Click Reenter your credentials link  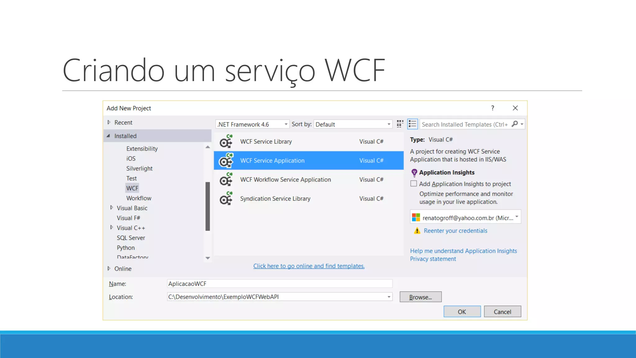[x=455, y=231]
